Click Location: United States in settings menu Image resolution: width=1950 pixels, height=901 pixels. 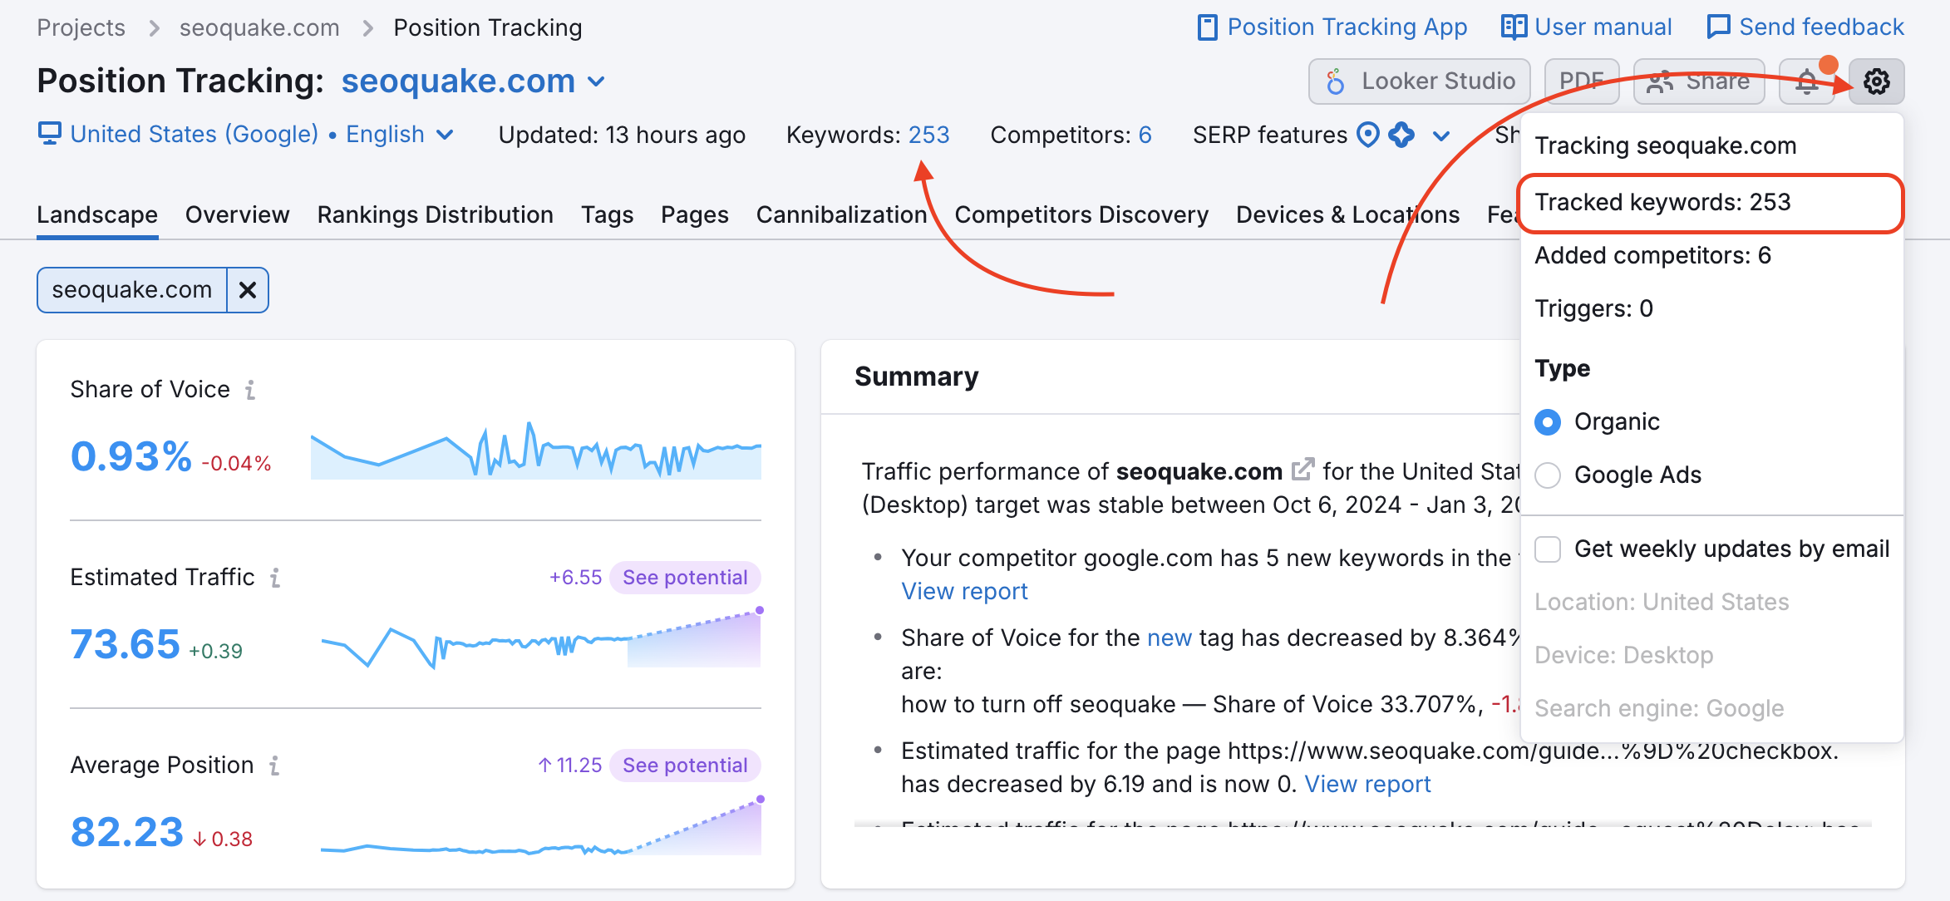coord(1662,603)
